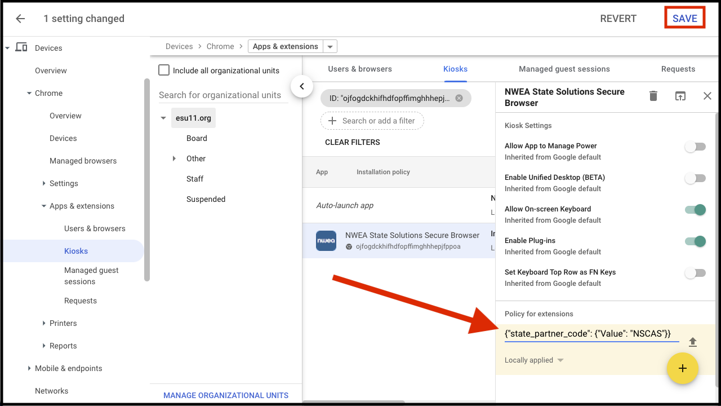Open sidebar Overview under Devices
This screenshot has height=406, width=721.
tap(51, 70)
